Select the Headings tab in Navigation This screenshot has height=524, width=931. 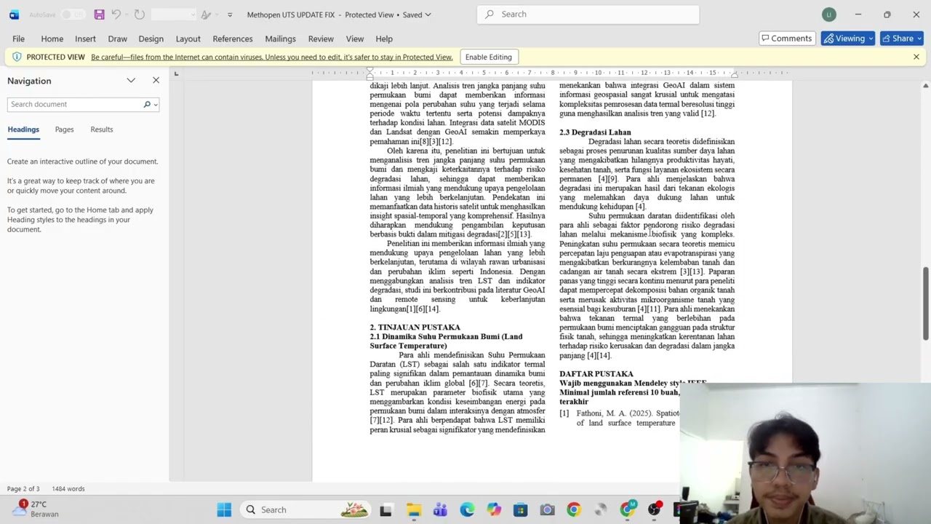click(23, 130)
